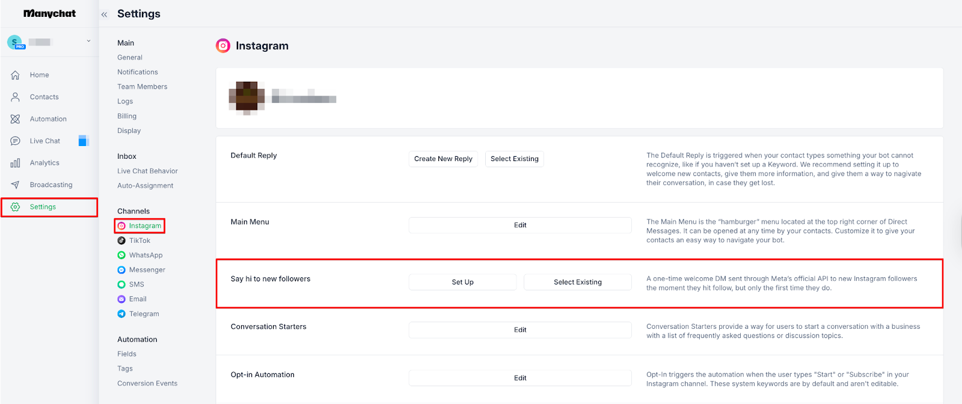The image size is (962, 404).
Task: Collapse the sidebar with double-chevron
Action: pyautogui.click(x=104, y=14)
